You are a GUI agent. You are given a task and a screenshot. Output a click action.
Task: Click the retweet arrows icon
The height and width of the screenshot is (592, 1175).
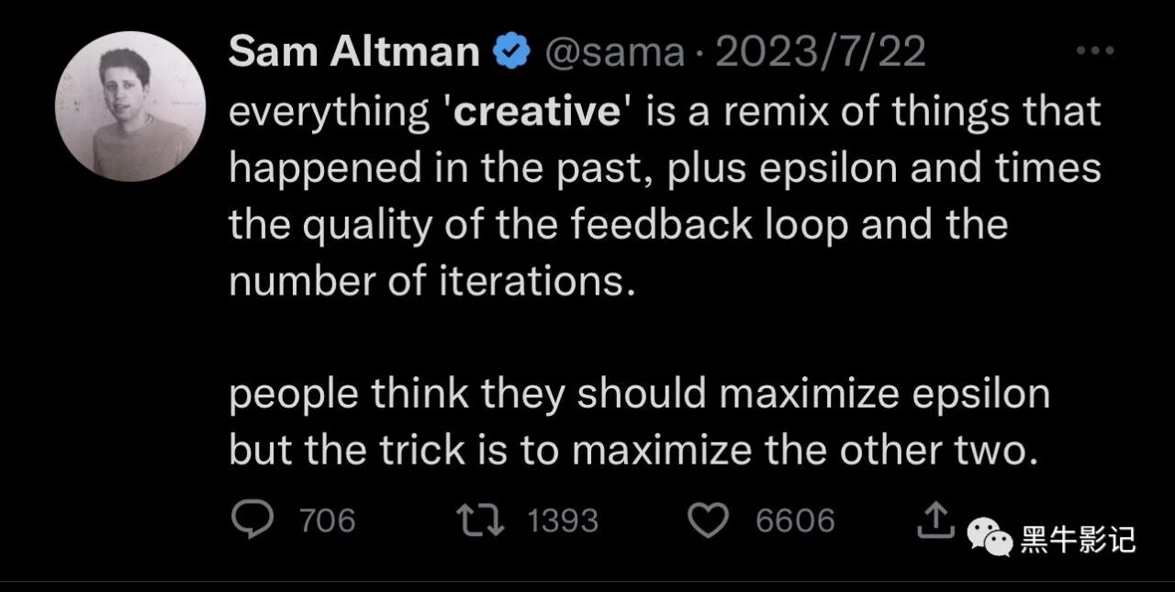[484, 520]
